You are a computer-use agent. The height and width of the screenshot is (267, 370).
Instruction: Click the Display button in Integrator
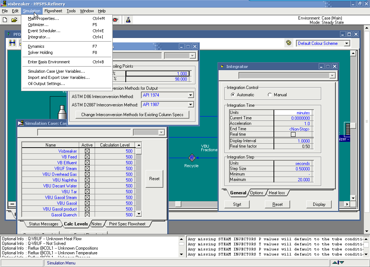click(319, 204)
